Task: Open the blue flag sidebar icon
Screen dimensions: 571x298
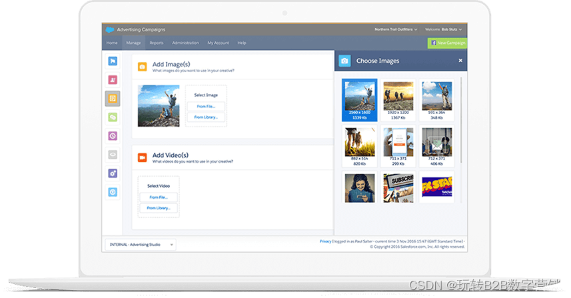Action: coord(113,61)
